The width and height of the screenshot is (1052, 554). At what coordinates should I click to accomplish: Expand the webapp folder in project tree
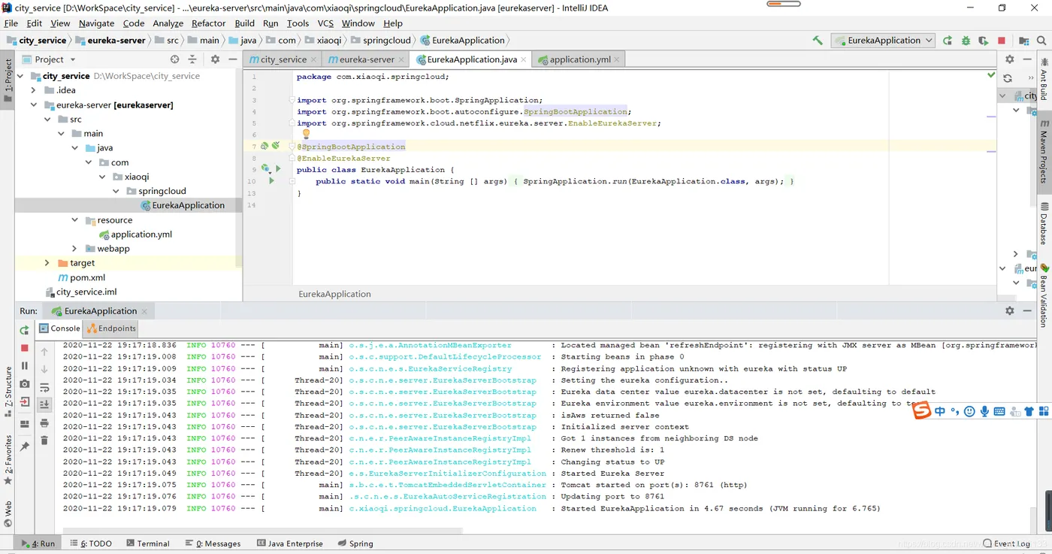74,249
